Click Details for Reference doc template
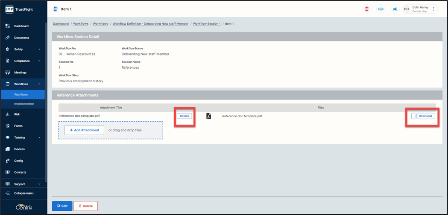The width and height of the screenshot is (448, 215). [x=184, y=116]
